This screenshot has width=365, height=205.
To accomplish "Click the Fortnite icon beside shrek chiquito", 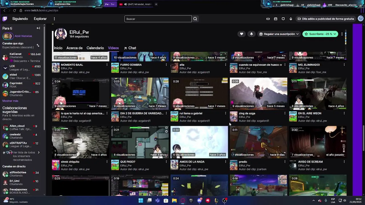I will [56, 165].
